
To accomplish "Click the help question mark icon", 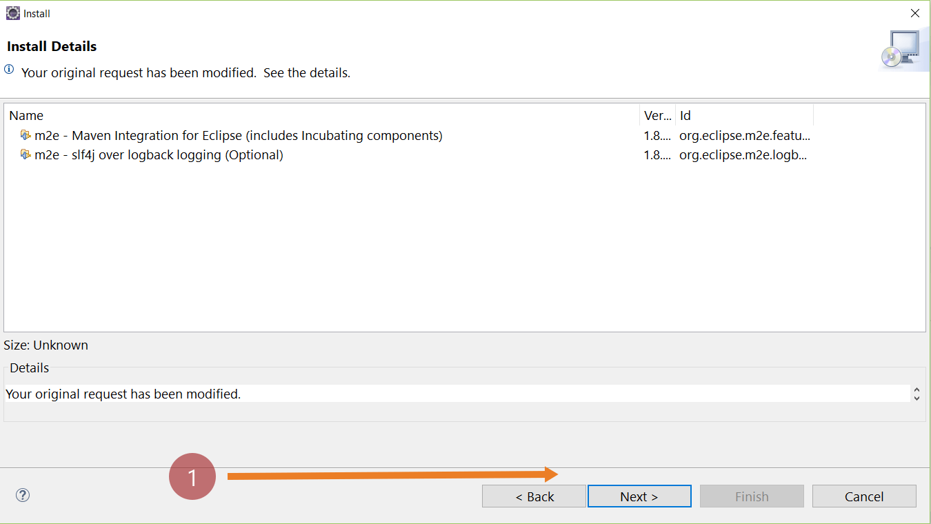I will (23, 495).
